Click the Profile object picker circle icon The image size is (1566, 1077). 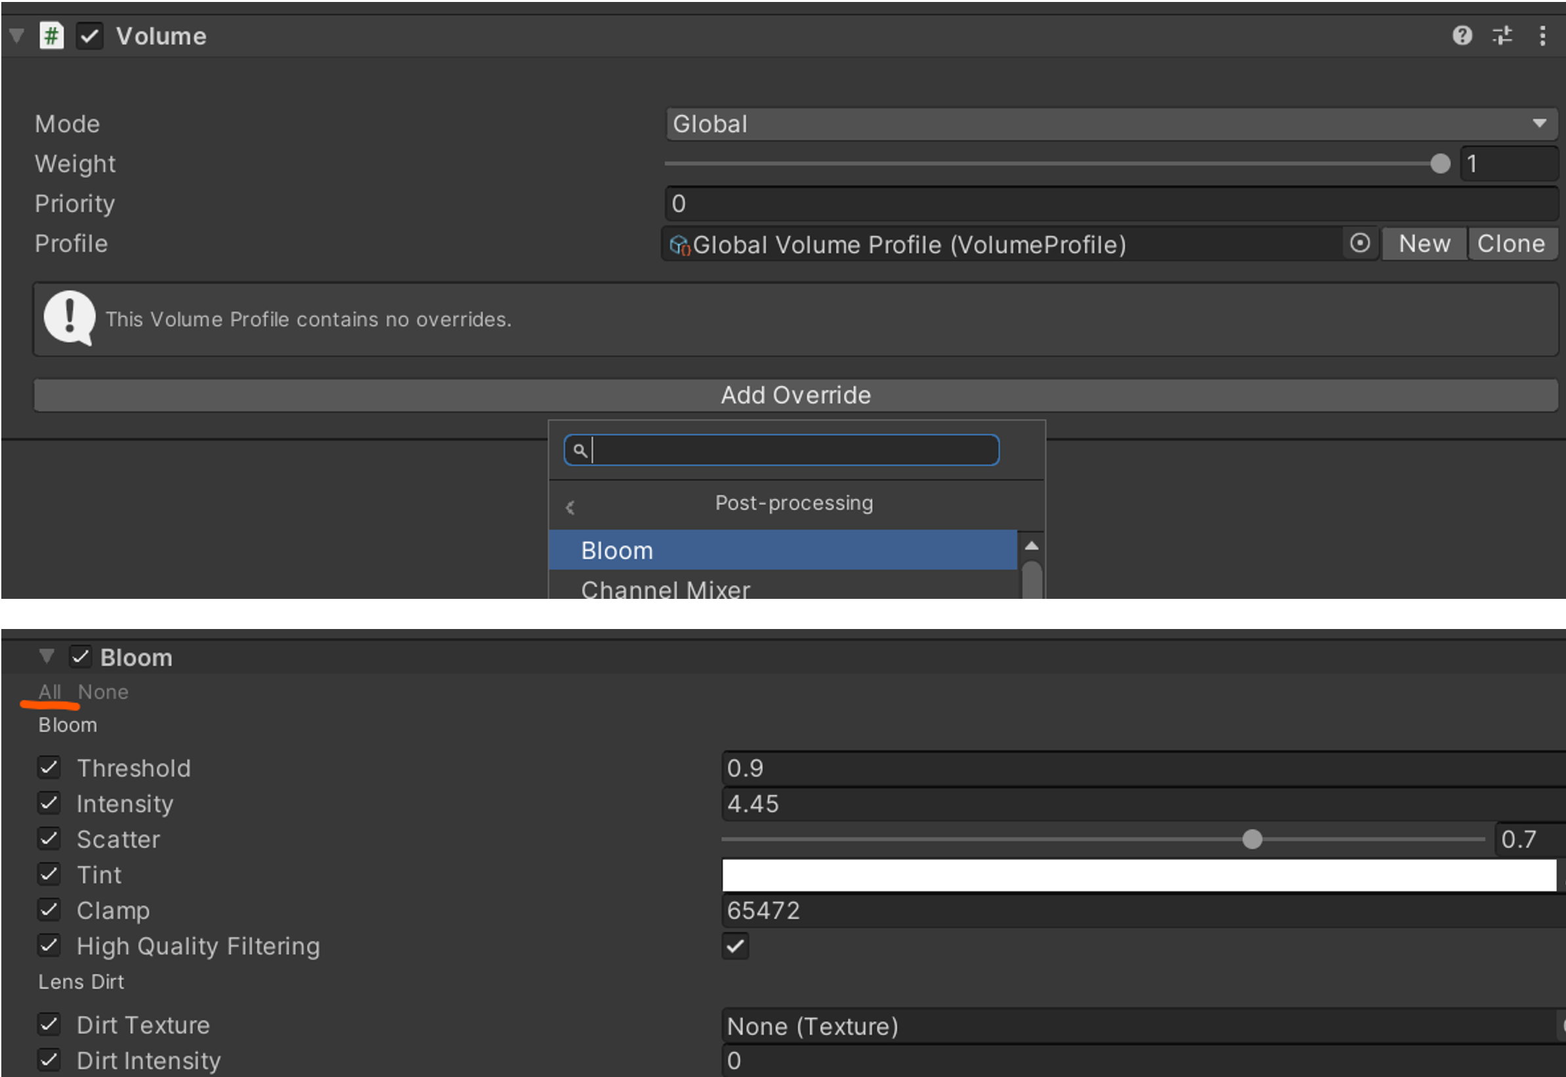[1359, 243]
